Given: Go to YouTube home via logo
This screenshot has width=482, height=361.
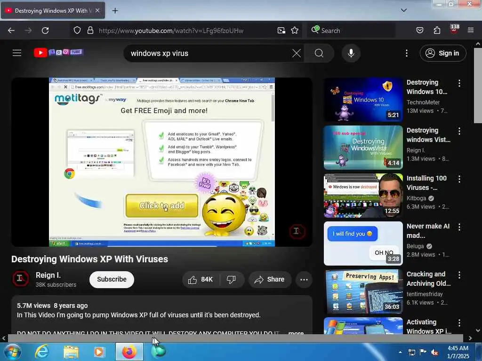Looking at the screenshot, I should pos(58,53).
